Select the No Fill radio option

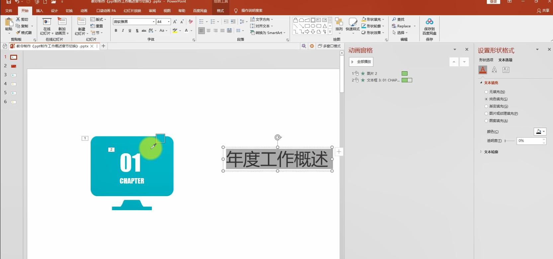486,92
